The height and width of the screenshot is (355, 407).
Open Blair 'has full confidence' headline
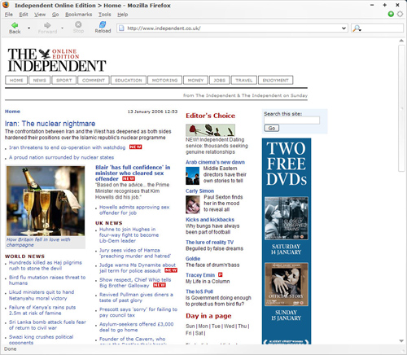[133, 173]
